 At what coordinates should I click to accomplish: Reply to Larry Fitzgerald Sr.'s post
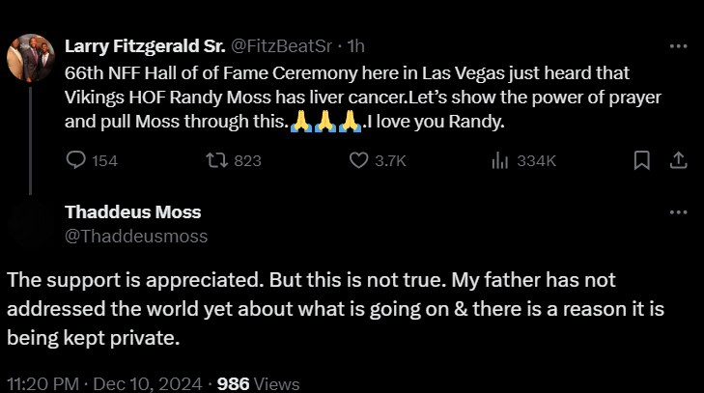(x=75, y=161)
